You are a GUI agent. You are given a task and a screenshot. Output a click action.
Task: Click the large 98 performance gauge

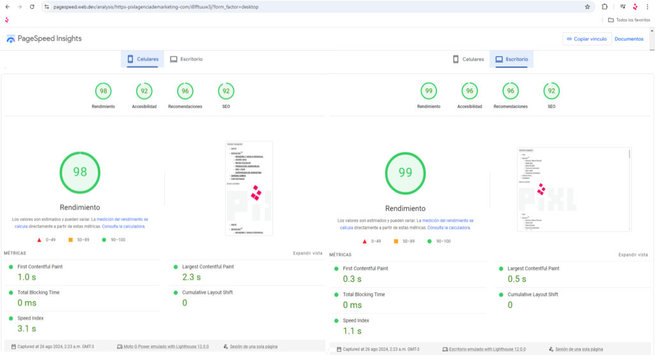pyautogui.click(x=80, y=172)
